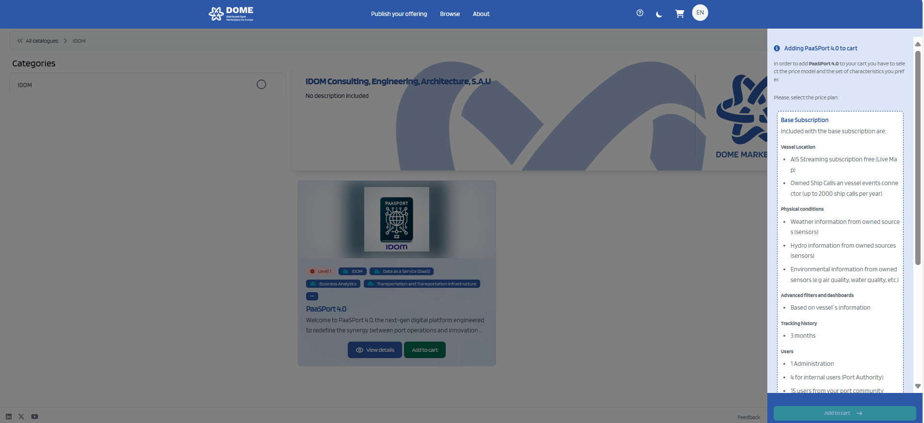The height and width of the screenshot is (423, 924).
Task: Select the IDOM category radio button
Action: coord(261,85)
